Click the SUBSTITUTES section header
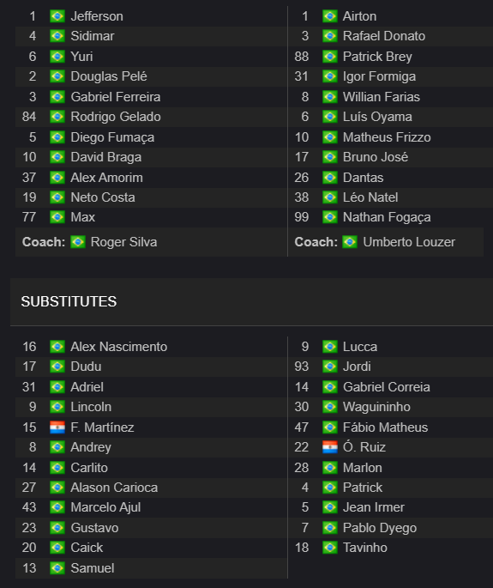The image size is (493, 588). (69, 301)
